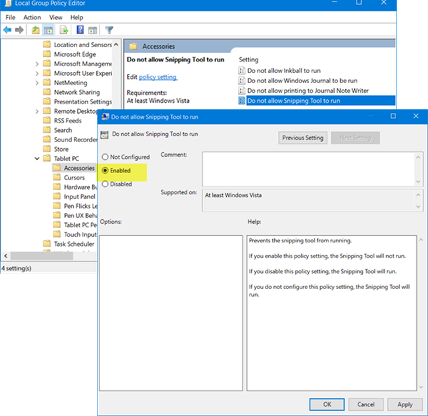Select the Presentation Settings folder
This screenshot has height=416, width=428.
click(83, 102)
